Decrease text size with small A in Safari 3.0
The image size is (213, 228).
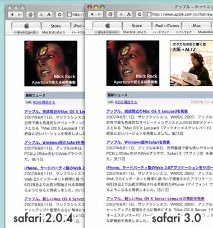click(121, 14)
